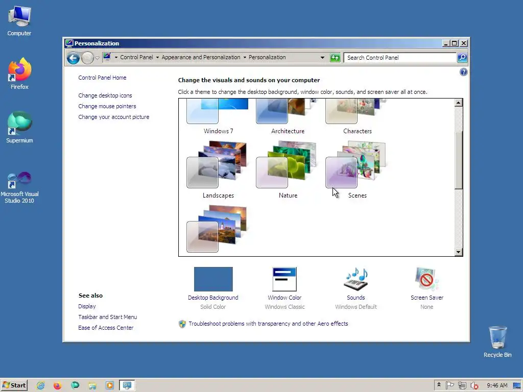Open Control Panel Home link
This screenshot has height=392, width=523.
pyautogui.click(x=102, y=78)
